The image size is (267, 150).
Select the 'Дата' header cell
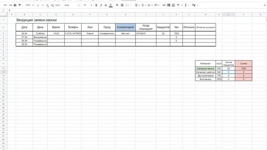click(24, 27)
